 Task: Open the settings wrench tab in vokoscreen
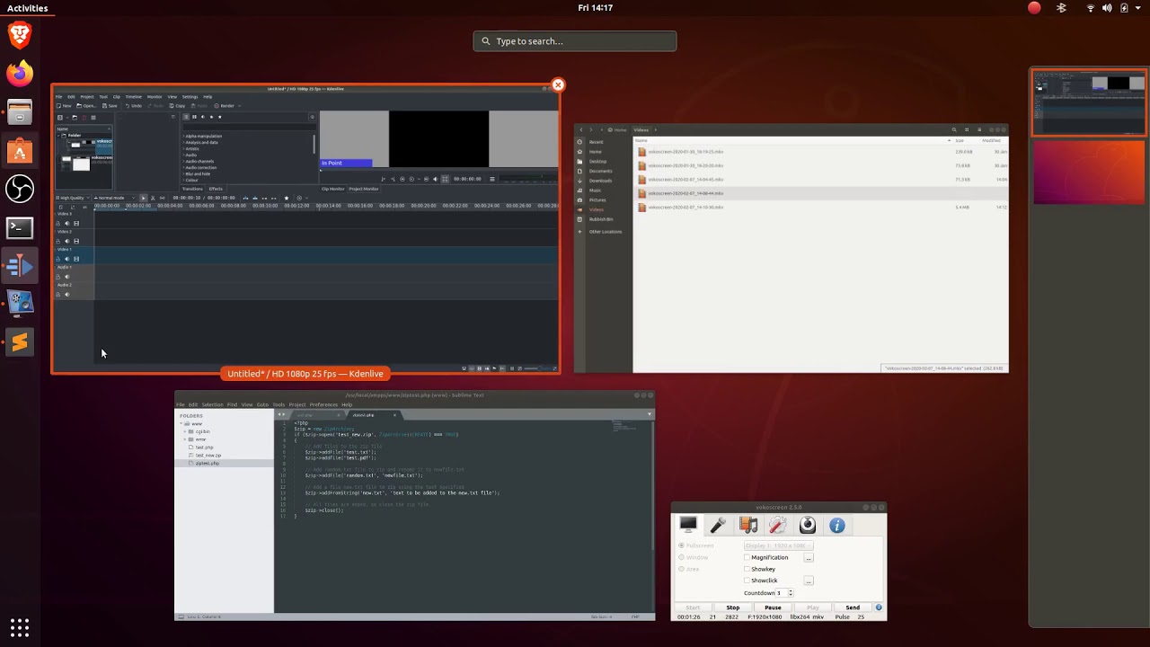tap(777, 525)
